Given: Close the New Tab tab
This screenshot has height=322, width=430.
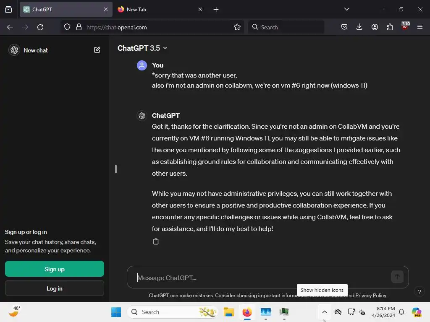Looking at the screenshot, I should pos(200,9).
